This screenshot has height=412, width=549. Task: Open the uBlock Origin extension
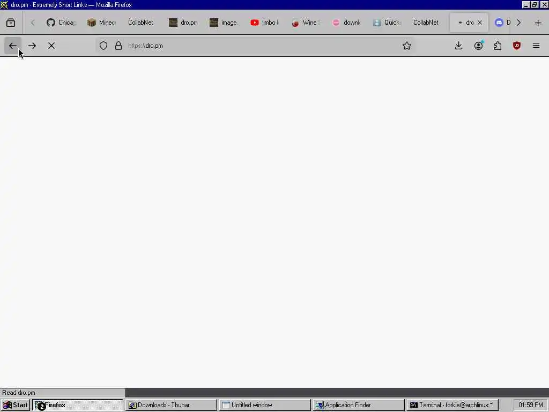[x=517, y=46]
